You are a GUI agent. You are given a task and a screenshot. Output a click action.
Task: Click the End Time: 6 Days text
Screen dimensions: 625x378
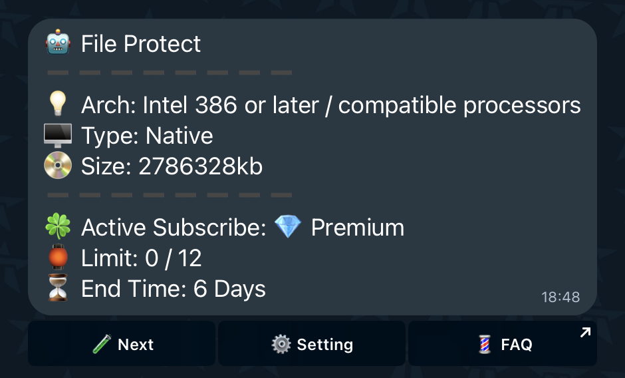(x=174, y=289)
